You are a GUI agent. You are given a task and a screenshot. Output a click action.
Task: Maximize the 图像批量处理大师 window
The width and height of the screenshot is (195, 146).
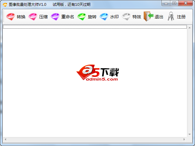pos(174,3)
